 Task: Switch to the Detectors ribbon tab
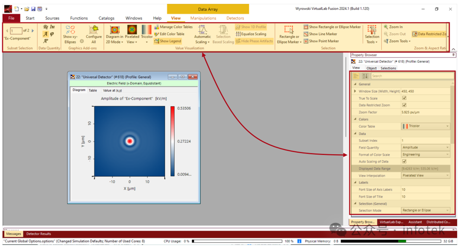click(235, 18)
